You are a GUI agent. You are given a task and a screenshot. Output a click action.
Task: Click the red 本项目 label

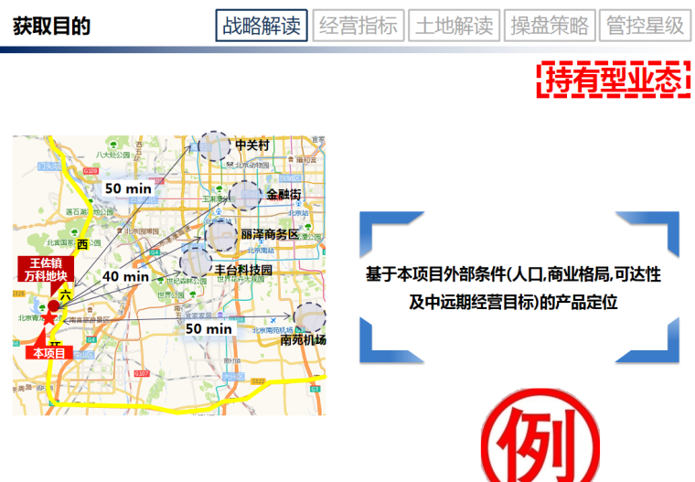48,352
